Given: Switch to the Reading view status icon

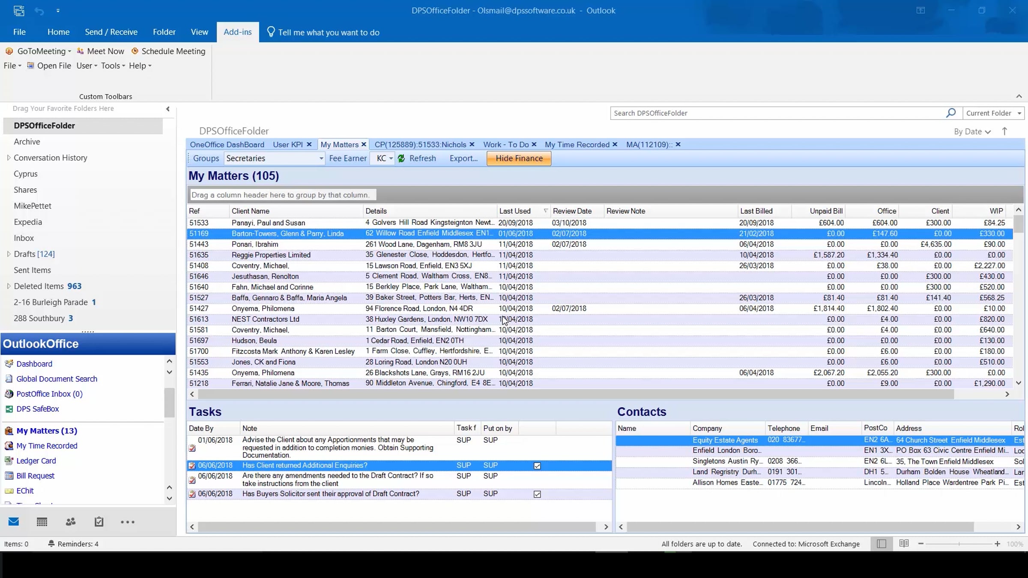Looking at the screenshot, I should pyautogui.click(x=904, y=544).
